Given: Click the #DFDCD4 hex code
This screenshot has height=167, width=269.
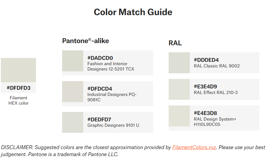Looking at the screenshot, I should (100, 89).
